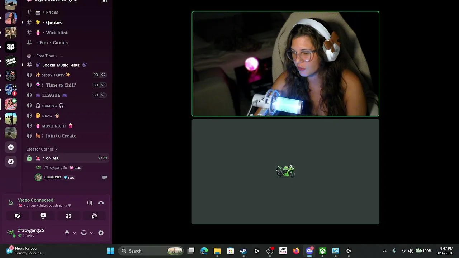The width and height of the screenshot is (459, 258).
Task: Launch Microsoft Edge from the taskbar
Action: pos(204,251)
